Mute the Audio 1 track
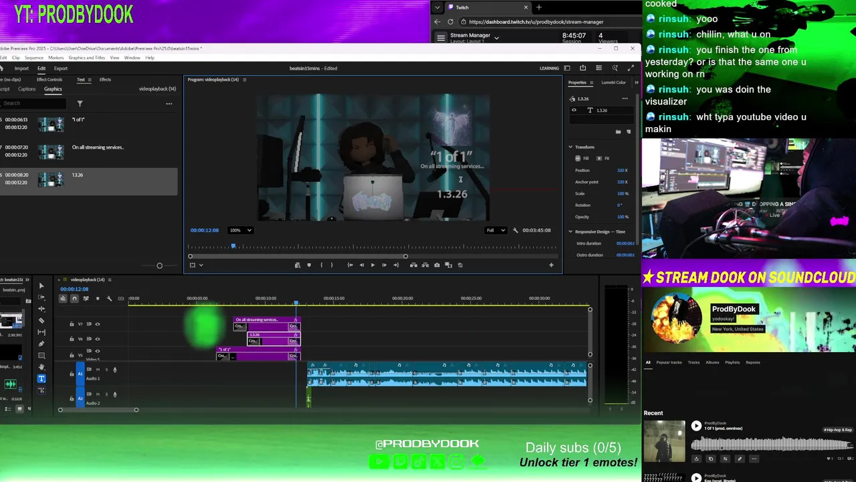 [98, 370]
